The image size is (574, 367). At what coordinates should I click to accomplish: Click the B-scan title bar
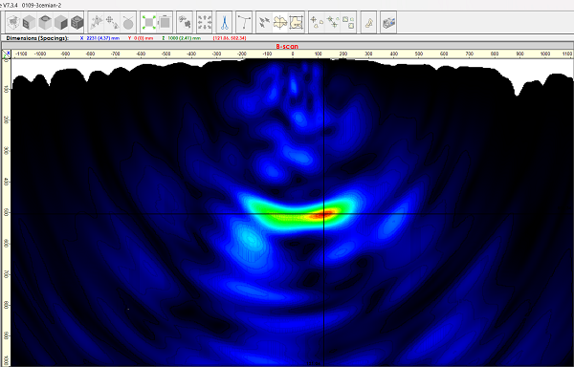click(x=287, y=47)
